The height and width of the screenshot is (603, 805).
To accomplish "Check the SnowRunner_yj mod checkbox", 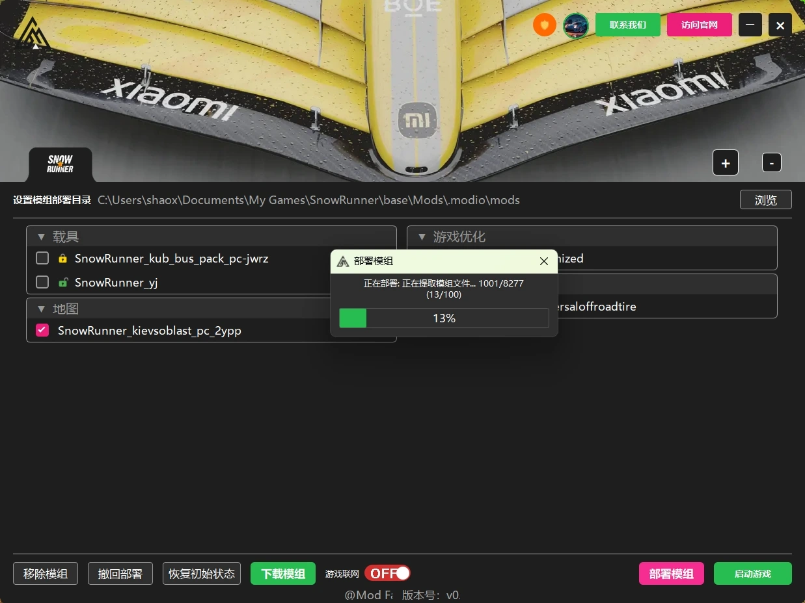I will pos(42,283).
